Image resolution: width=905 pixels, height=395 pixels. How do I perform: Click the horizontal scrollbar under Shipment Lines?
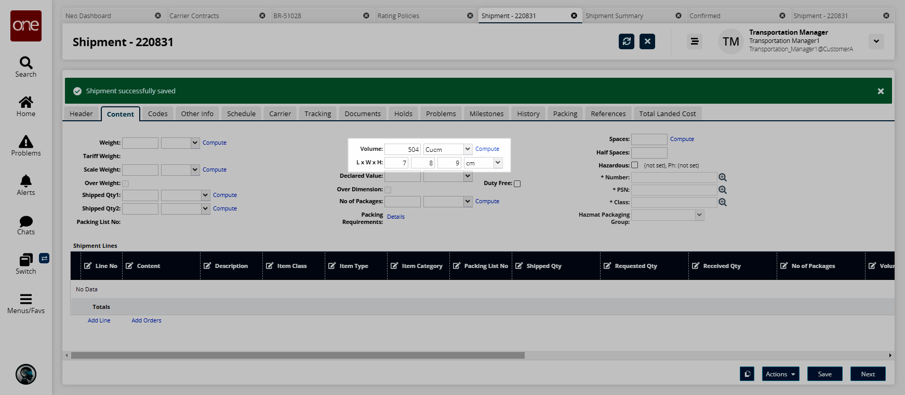(x=298, y=356)
